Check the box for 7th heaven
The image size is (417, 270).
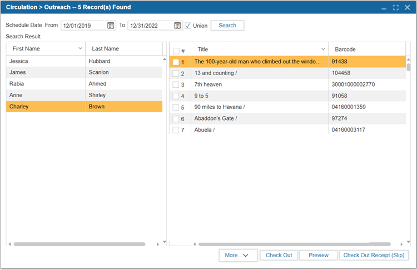tap(176, 85)
